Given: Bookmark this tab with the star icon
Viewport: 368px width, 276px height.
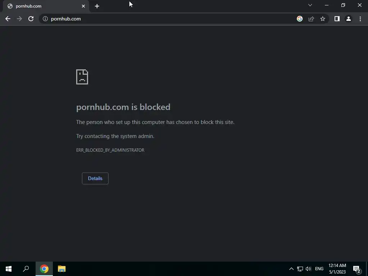Looking at the screenshot, I should (323, 19).
